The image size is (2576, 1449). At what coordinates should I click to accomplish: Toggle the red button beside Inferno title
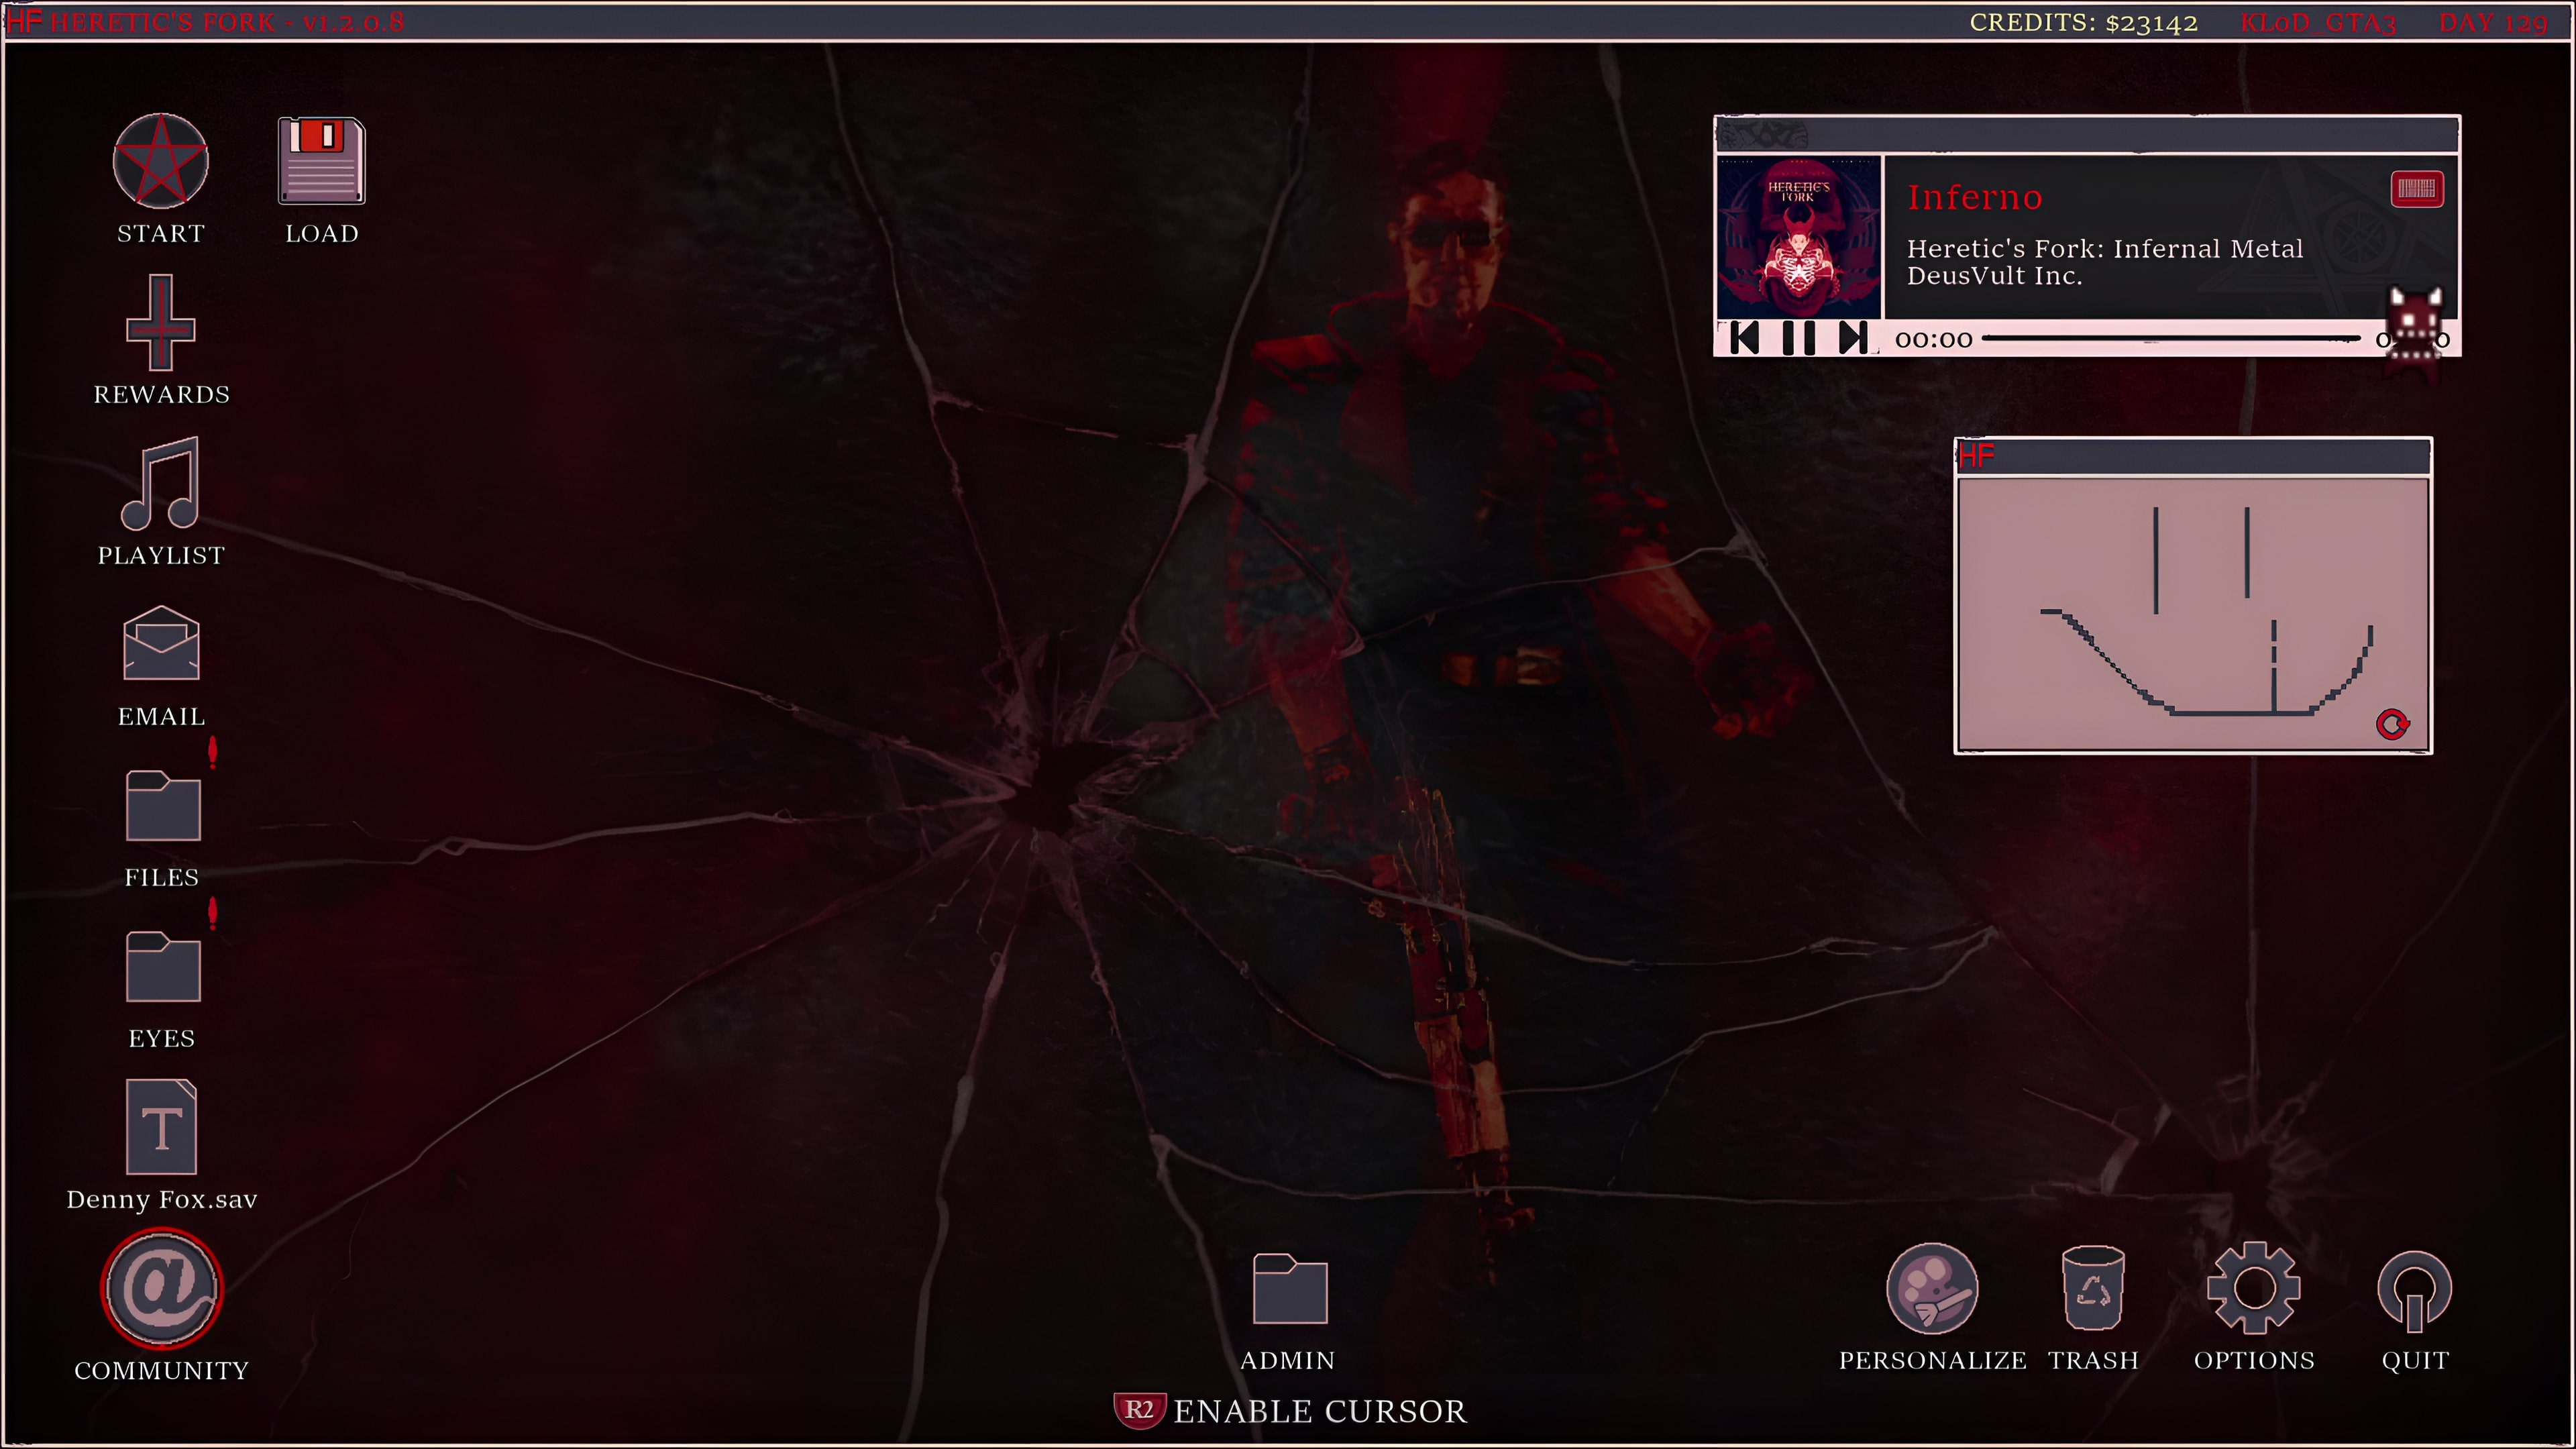2416,189
